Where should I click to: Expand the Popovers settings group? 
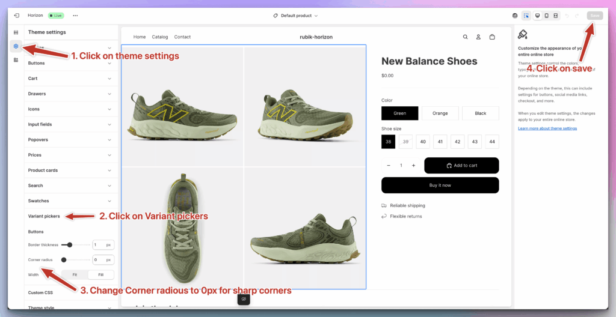(x=71, y=140)
